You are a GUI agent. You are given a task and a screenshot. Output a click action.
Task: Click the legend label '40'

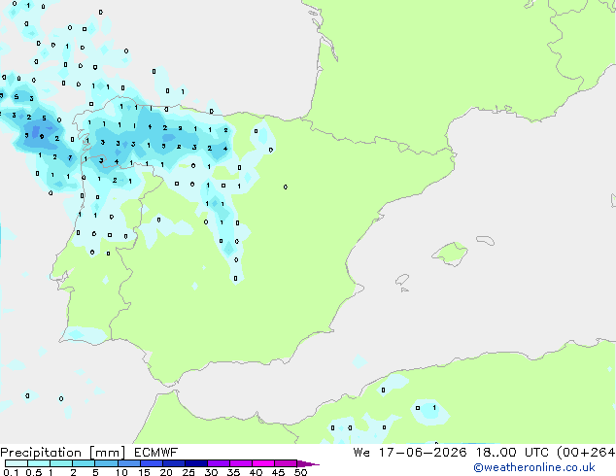[x=256, y=472]
